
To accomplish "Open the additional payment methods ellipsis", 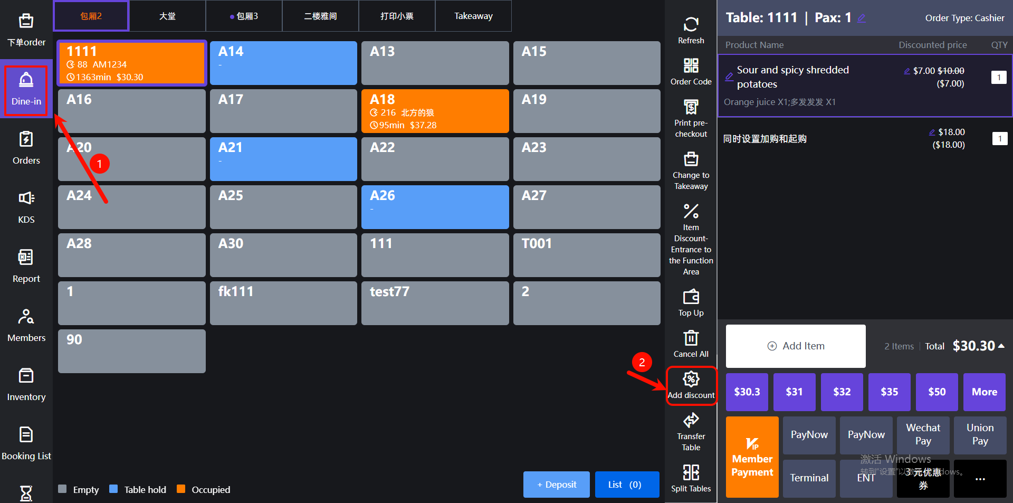I will (x=980, y=479).
